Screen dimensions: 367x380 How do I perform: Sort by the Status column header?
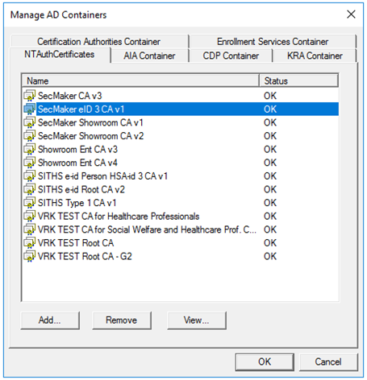point(298,81)
